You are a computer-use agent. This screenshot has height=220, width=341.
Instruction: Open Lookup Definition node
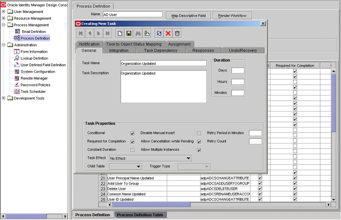35,58
